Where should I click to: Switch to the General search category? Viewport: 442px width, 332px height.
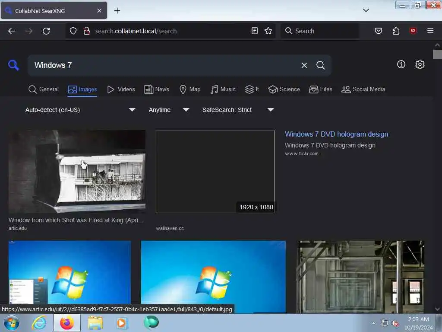click(x=44, y=89)
